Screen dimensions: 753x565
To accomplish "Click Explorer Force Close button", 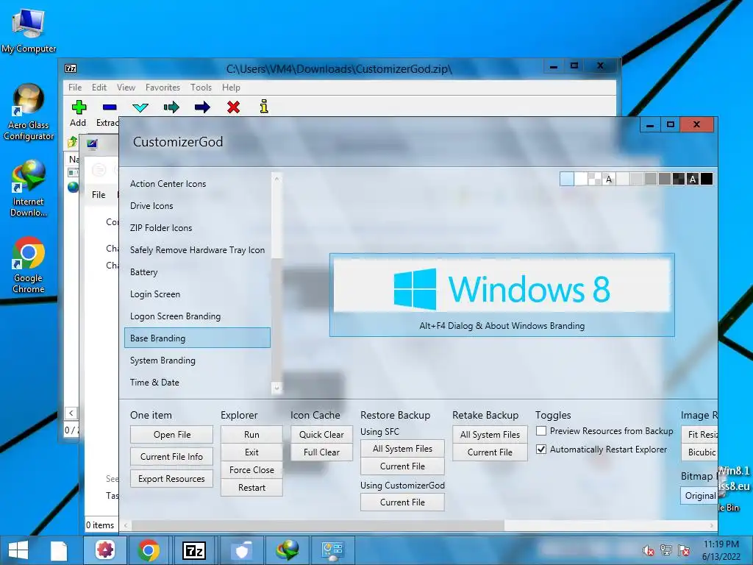I will click(251, 470).
